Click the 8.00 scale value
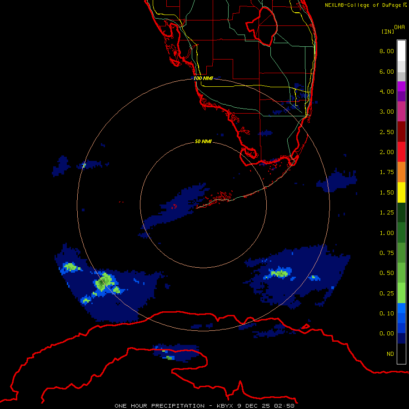 387,51
